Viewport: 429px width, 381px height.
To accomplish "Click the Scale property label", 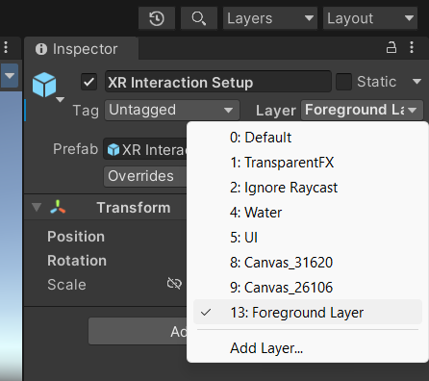I will point(66,285).
